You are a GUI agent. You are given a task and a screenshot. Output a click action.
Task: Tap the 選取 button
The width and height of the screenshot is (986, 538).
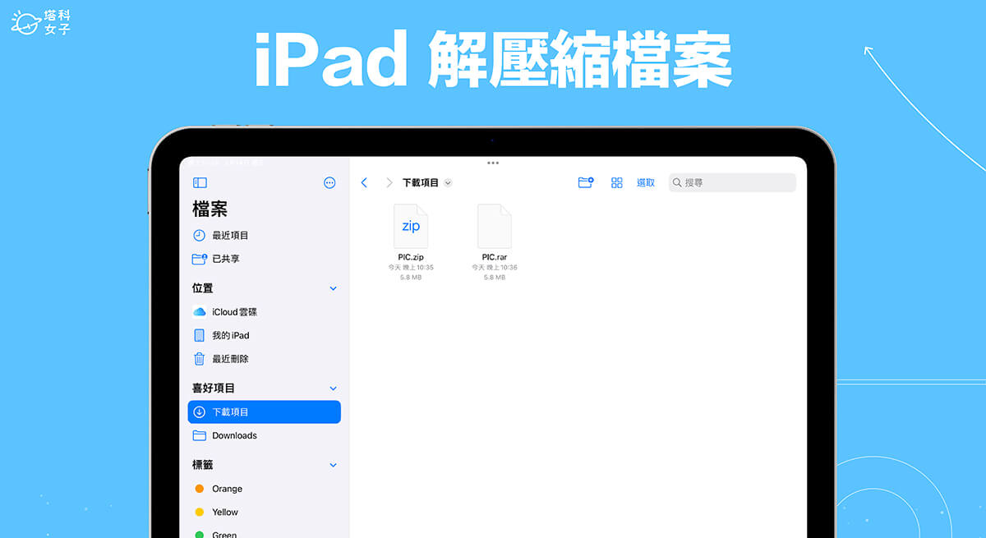[x=646, y=183]
